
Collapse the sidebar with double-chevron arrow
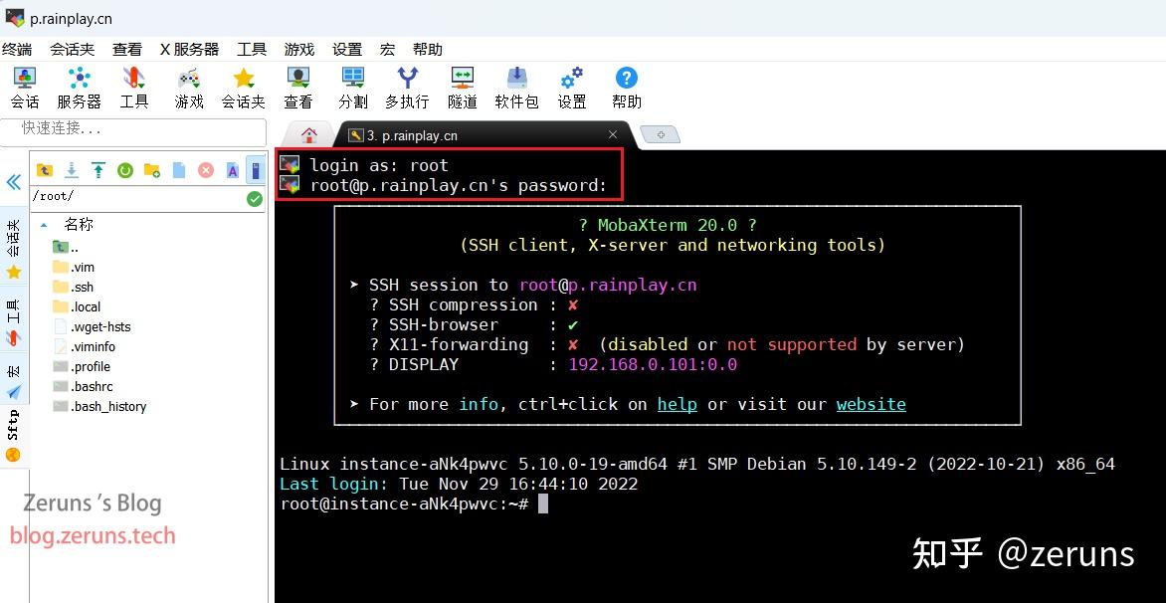click(13, 182)
